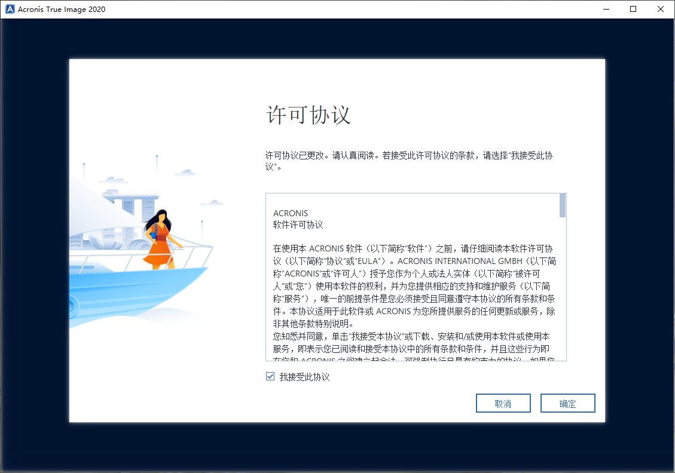Close the Acronis True Image 2020 window
675x473 pixels.
coord(661,9)
